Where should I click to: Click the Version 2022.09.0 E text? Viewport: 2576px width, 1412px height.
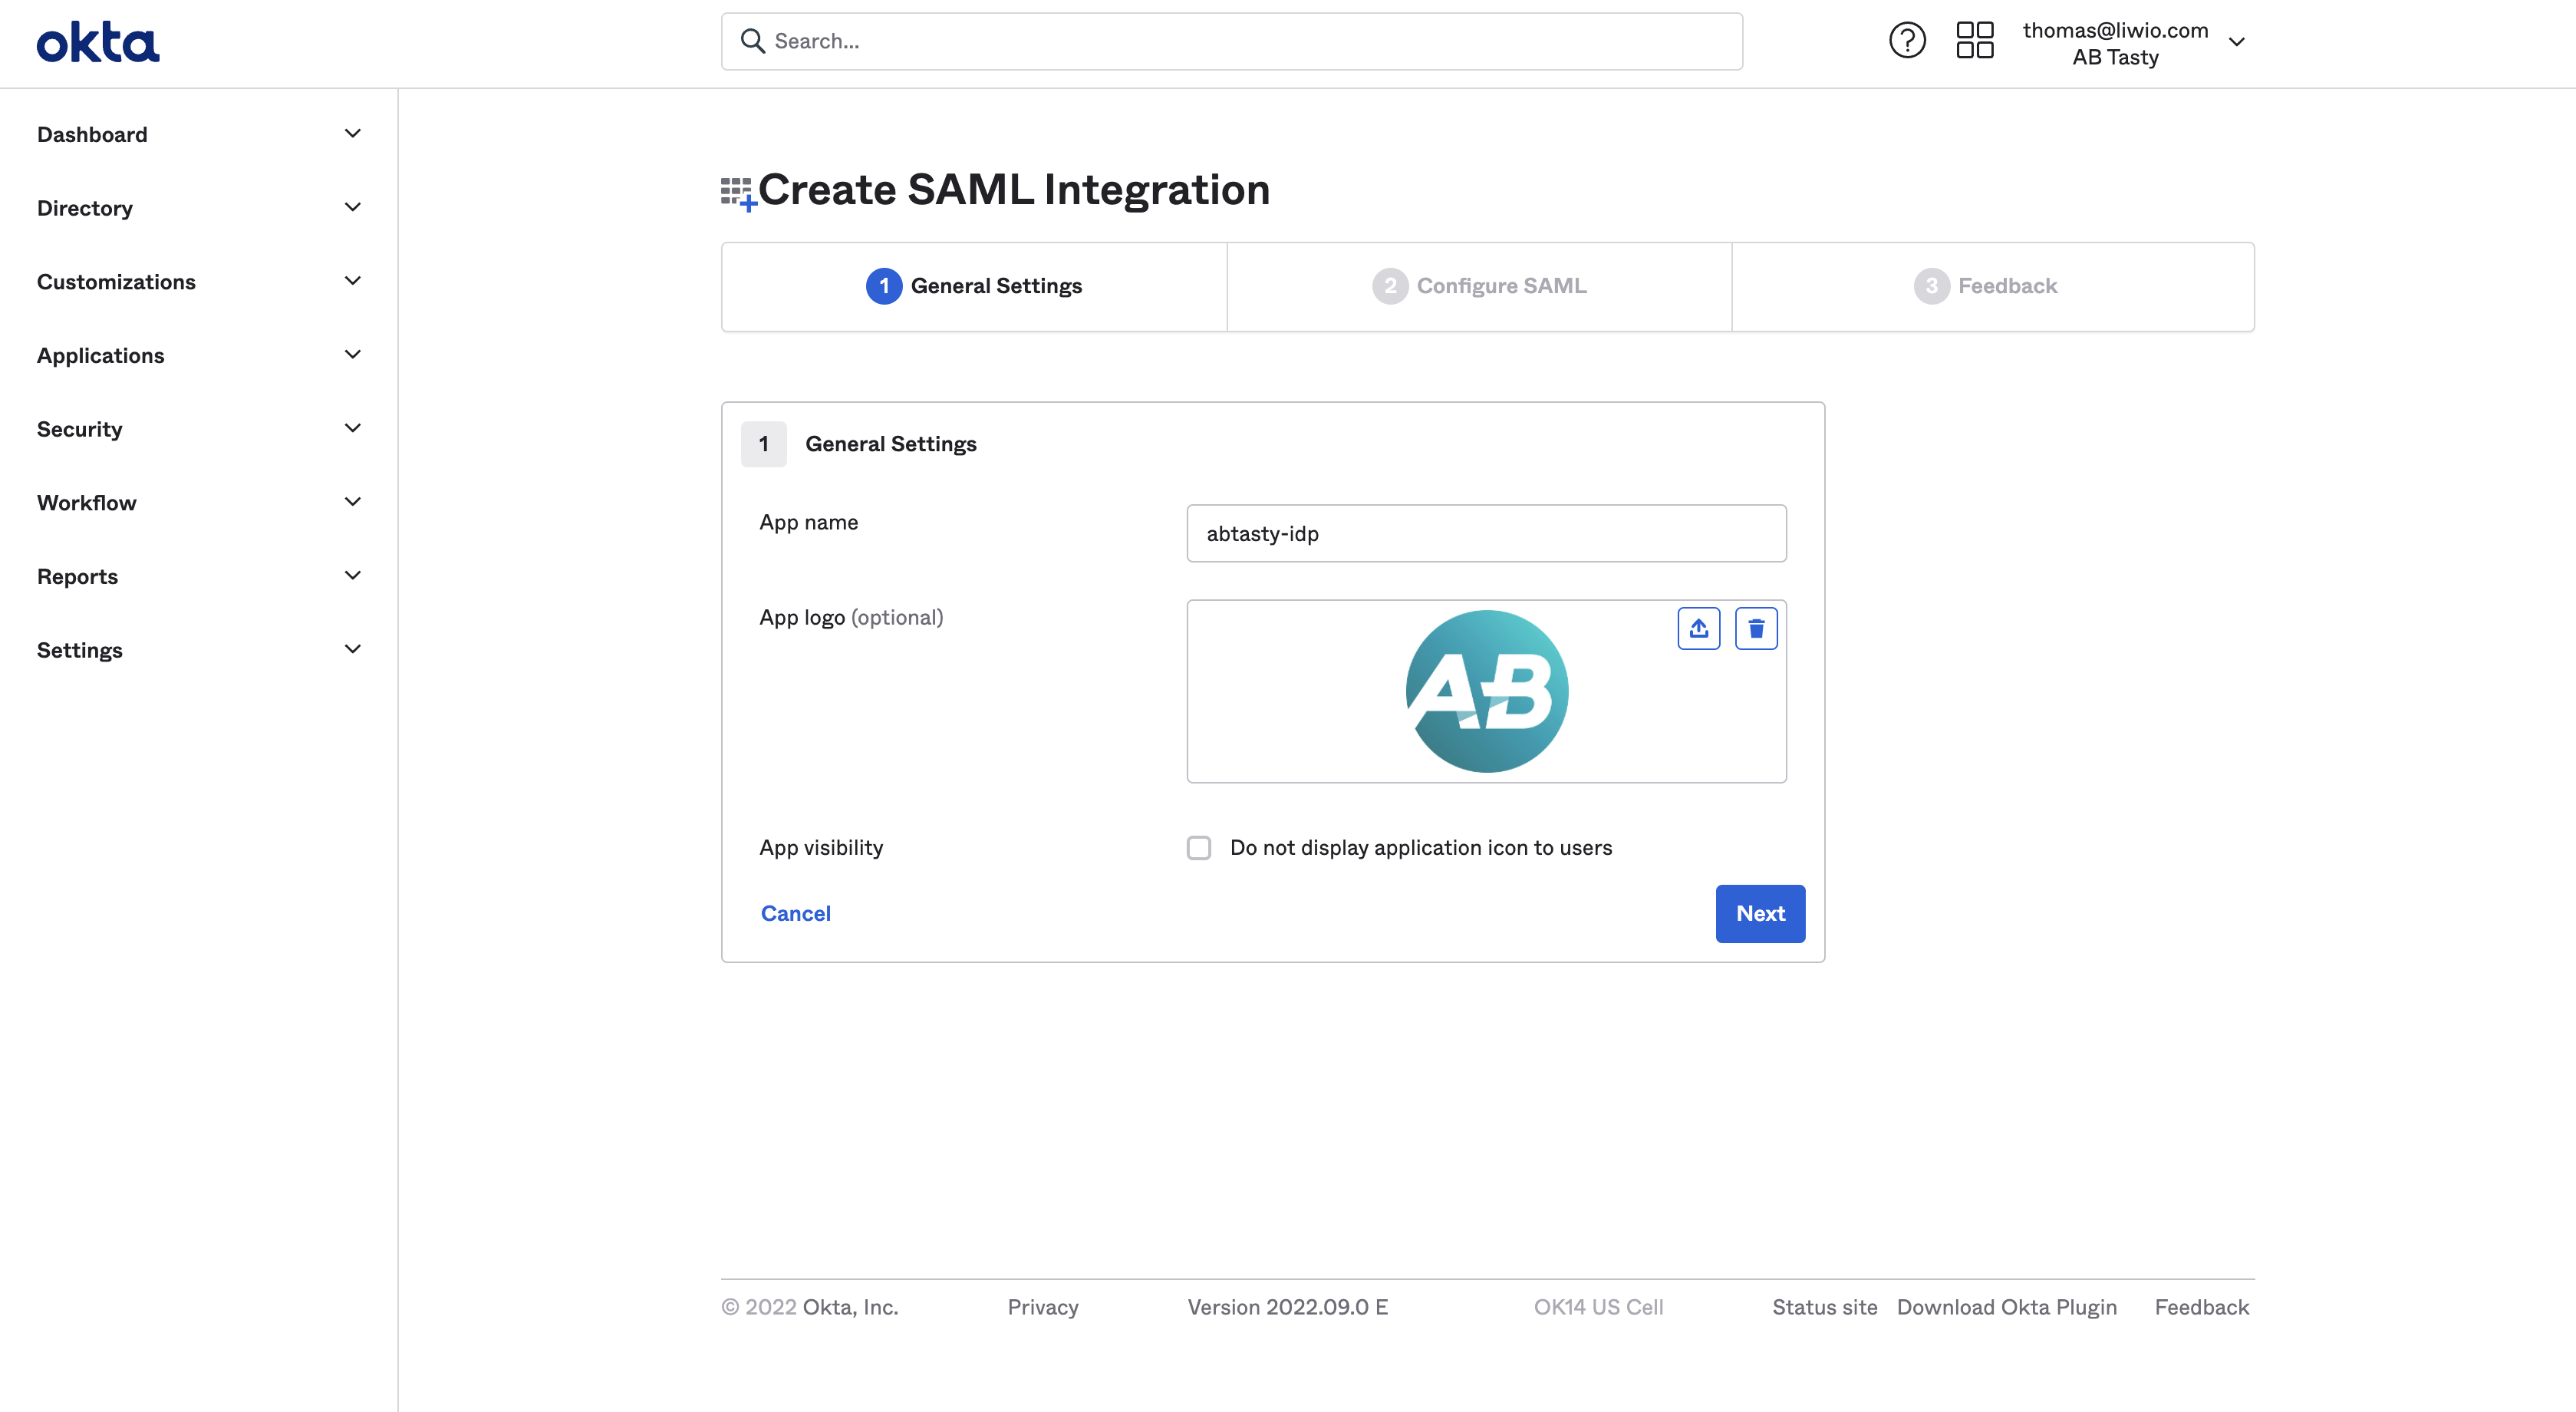pos(1287,1307)
